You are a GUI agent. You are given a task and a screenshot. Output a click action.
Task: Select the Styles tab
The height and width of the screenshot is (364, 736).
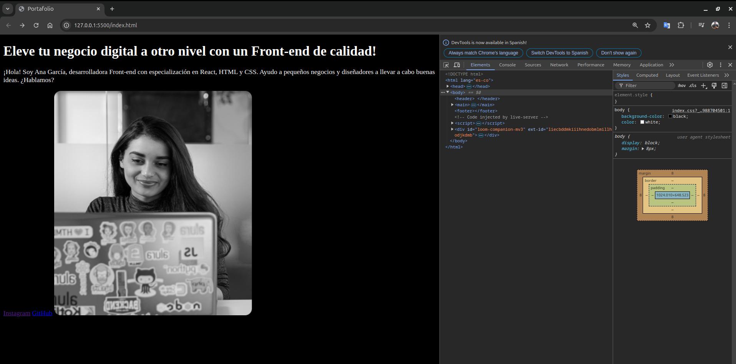(x=623, y=75)
